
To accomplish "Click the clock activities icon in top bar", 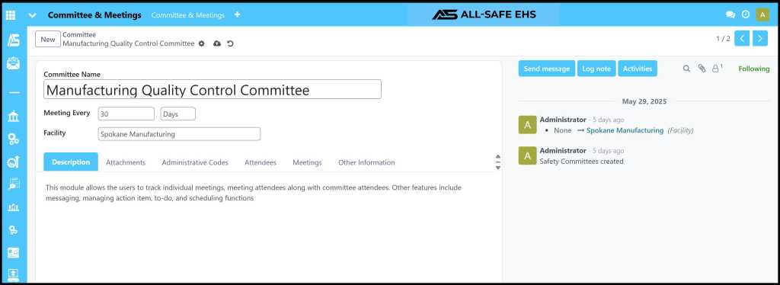I will [x=745, y=15].
